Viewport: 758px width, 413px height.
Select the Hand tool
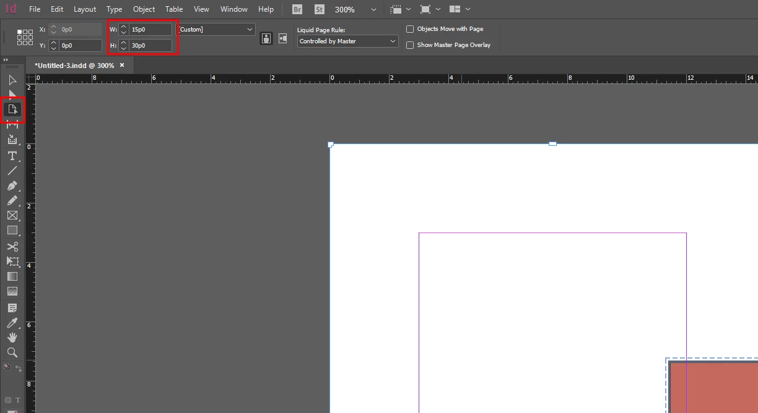(12, 338)
